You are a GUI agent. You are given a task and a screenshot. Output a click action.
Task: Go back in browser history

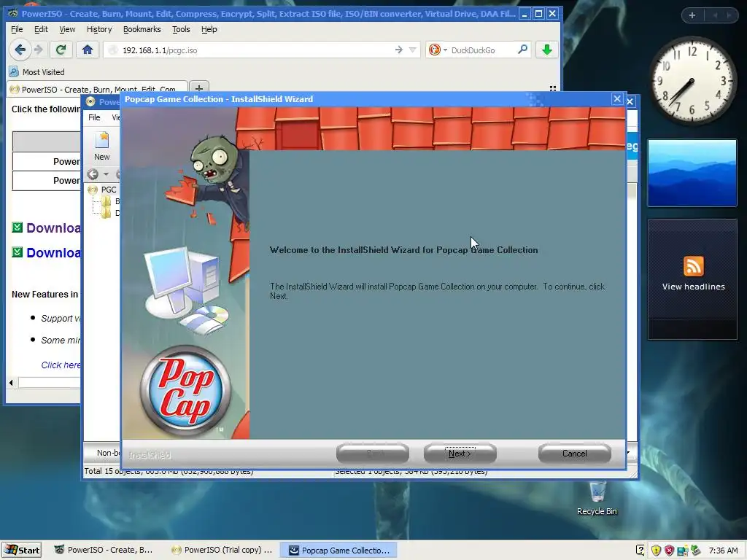(20, 50)
